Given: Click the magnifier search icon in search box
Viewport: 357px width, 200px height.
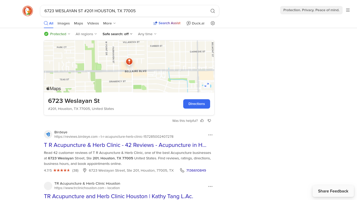Looking at the screenshot, I should point(213,11).
